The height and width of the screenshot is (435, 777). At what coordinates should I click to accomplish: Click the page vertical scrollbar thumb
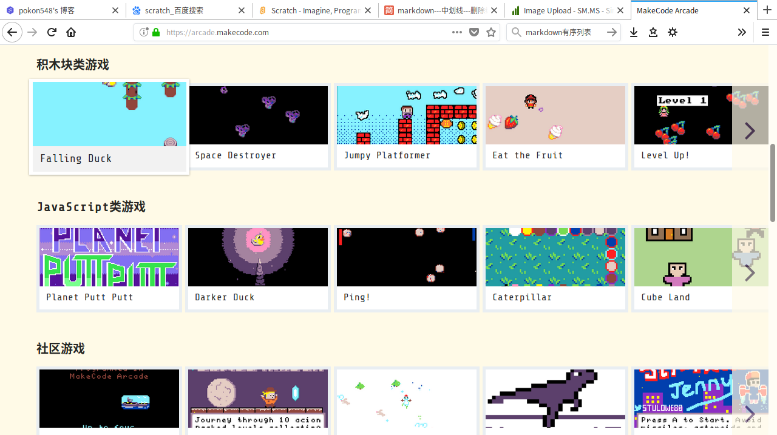[773, 183]
